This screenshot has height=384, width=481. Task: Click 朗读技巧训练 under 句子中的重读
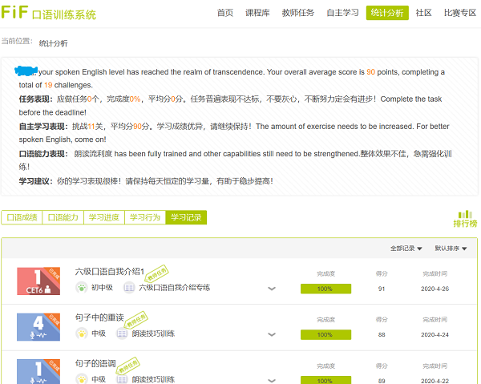(x=153, y=333)
